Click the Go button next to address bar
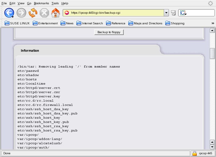216x157 pixels. point(173,13)
